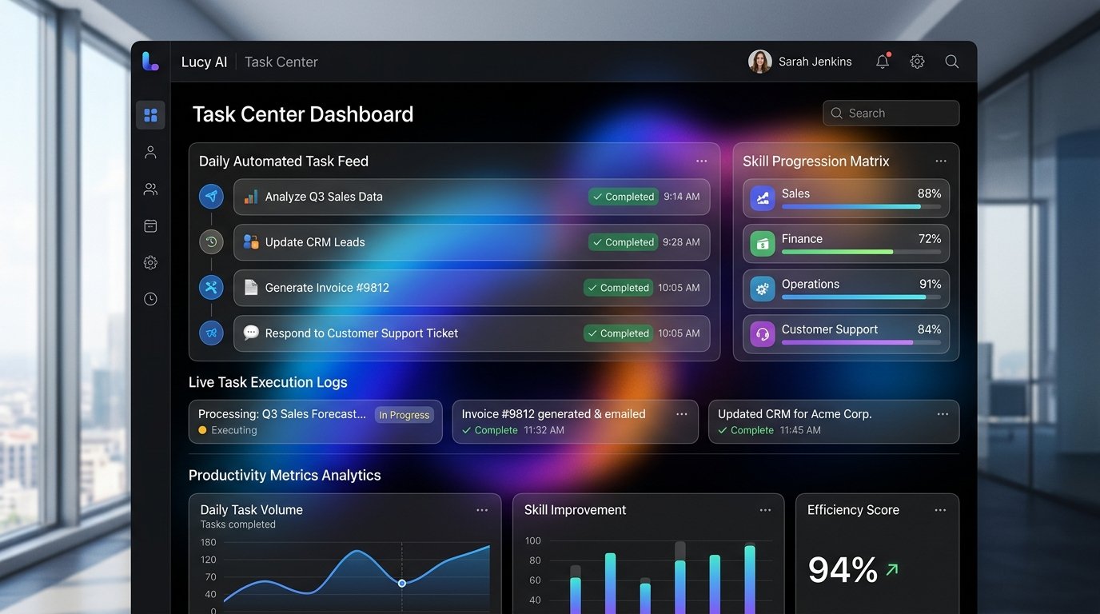Click the Sales skill icon
This screenshot has height=614, width=1100.
763,198
